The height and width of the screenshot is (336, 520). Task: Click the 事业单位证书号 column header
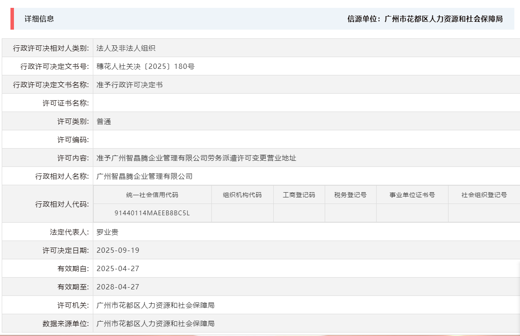point(412,194)
